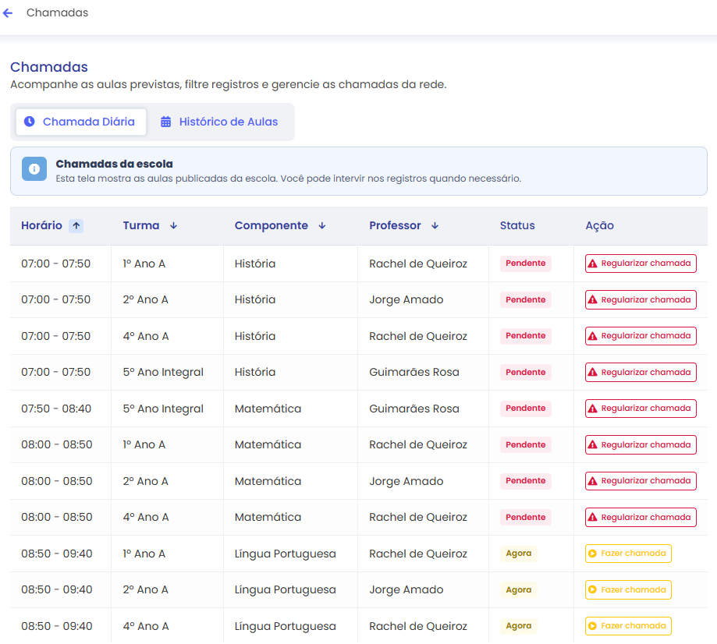717x644 pixels.
Task: Click Matemática in the 2º Ano A row
Action: pos(268,481)
